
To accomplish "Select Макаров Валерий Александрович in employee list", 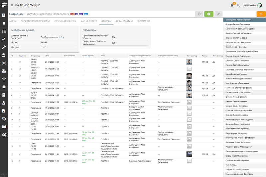I will 245,120.
